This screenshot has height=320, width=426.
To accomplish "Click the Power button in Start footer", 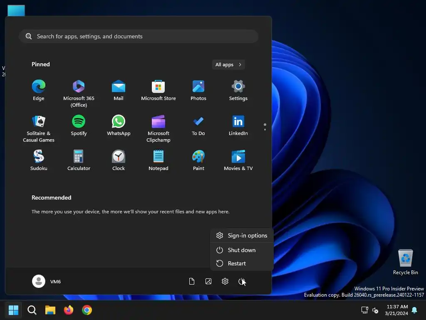I will pyautogui.click(x=241, y=281).
